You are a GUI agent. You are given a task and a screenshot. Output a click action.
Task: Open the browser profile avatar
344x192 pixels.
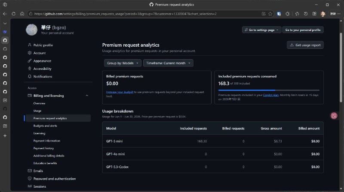coord(323,14)
